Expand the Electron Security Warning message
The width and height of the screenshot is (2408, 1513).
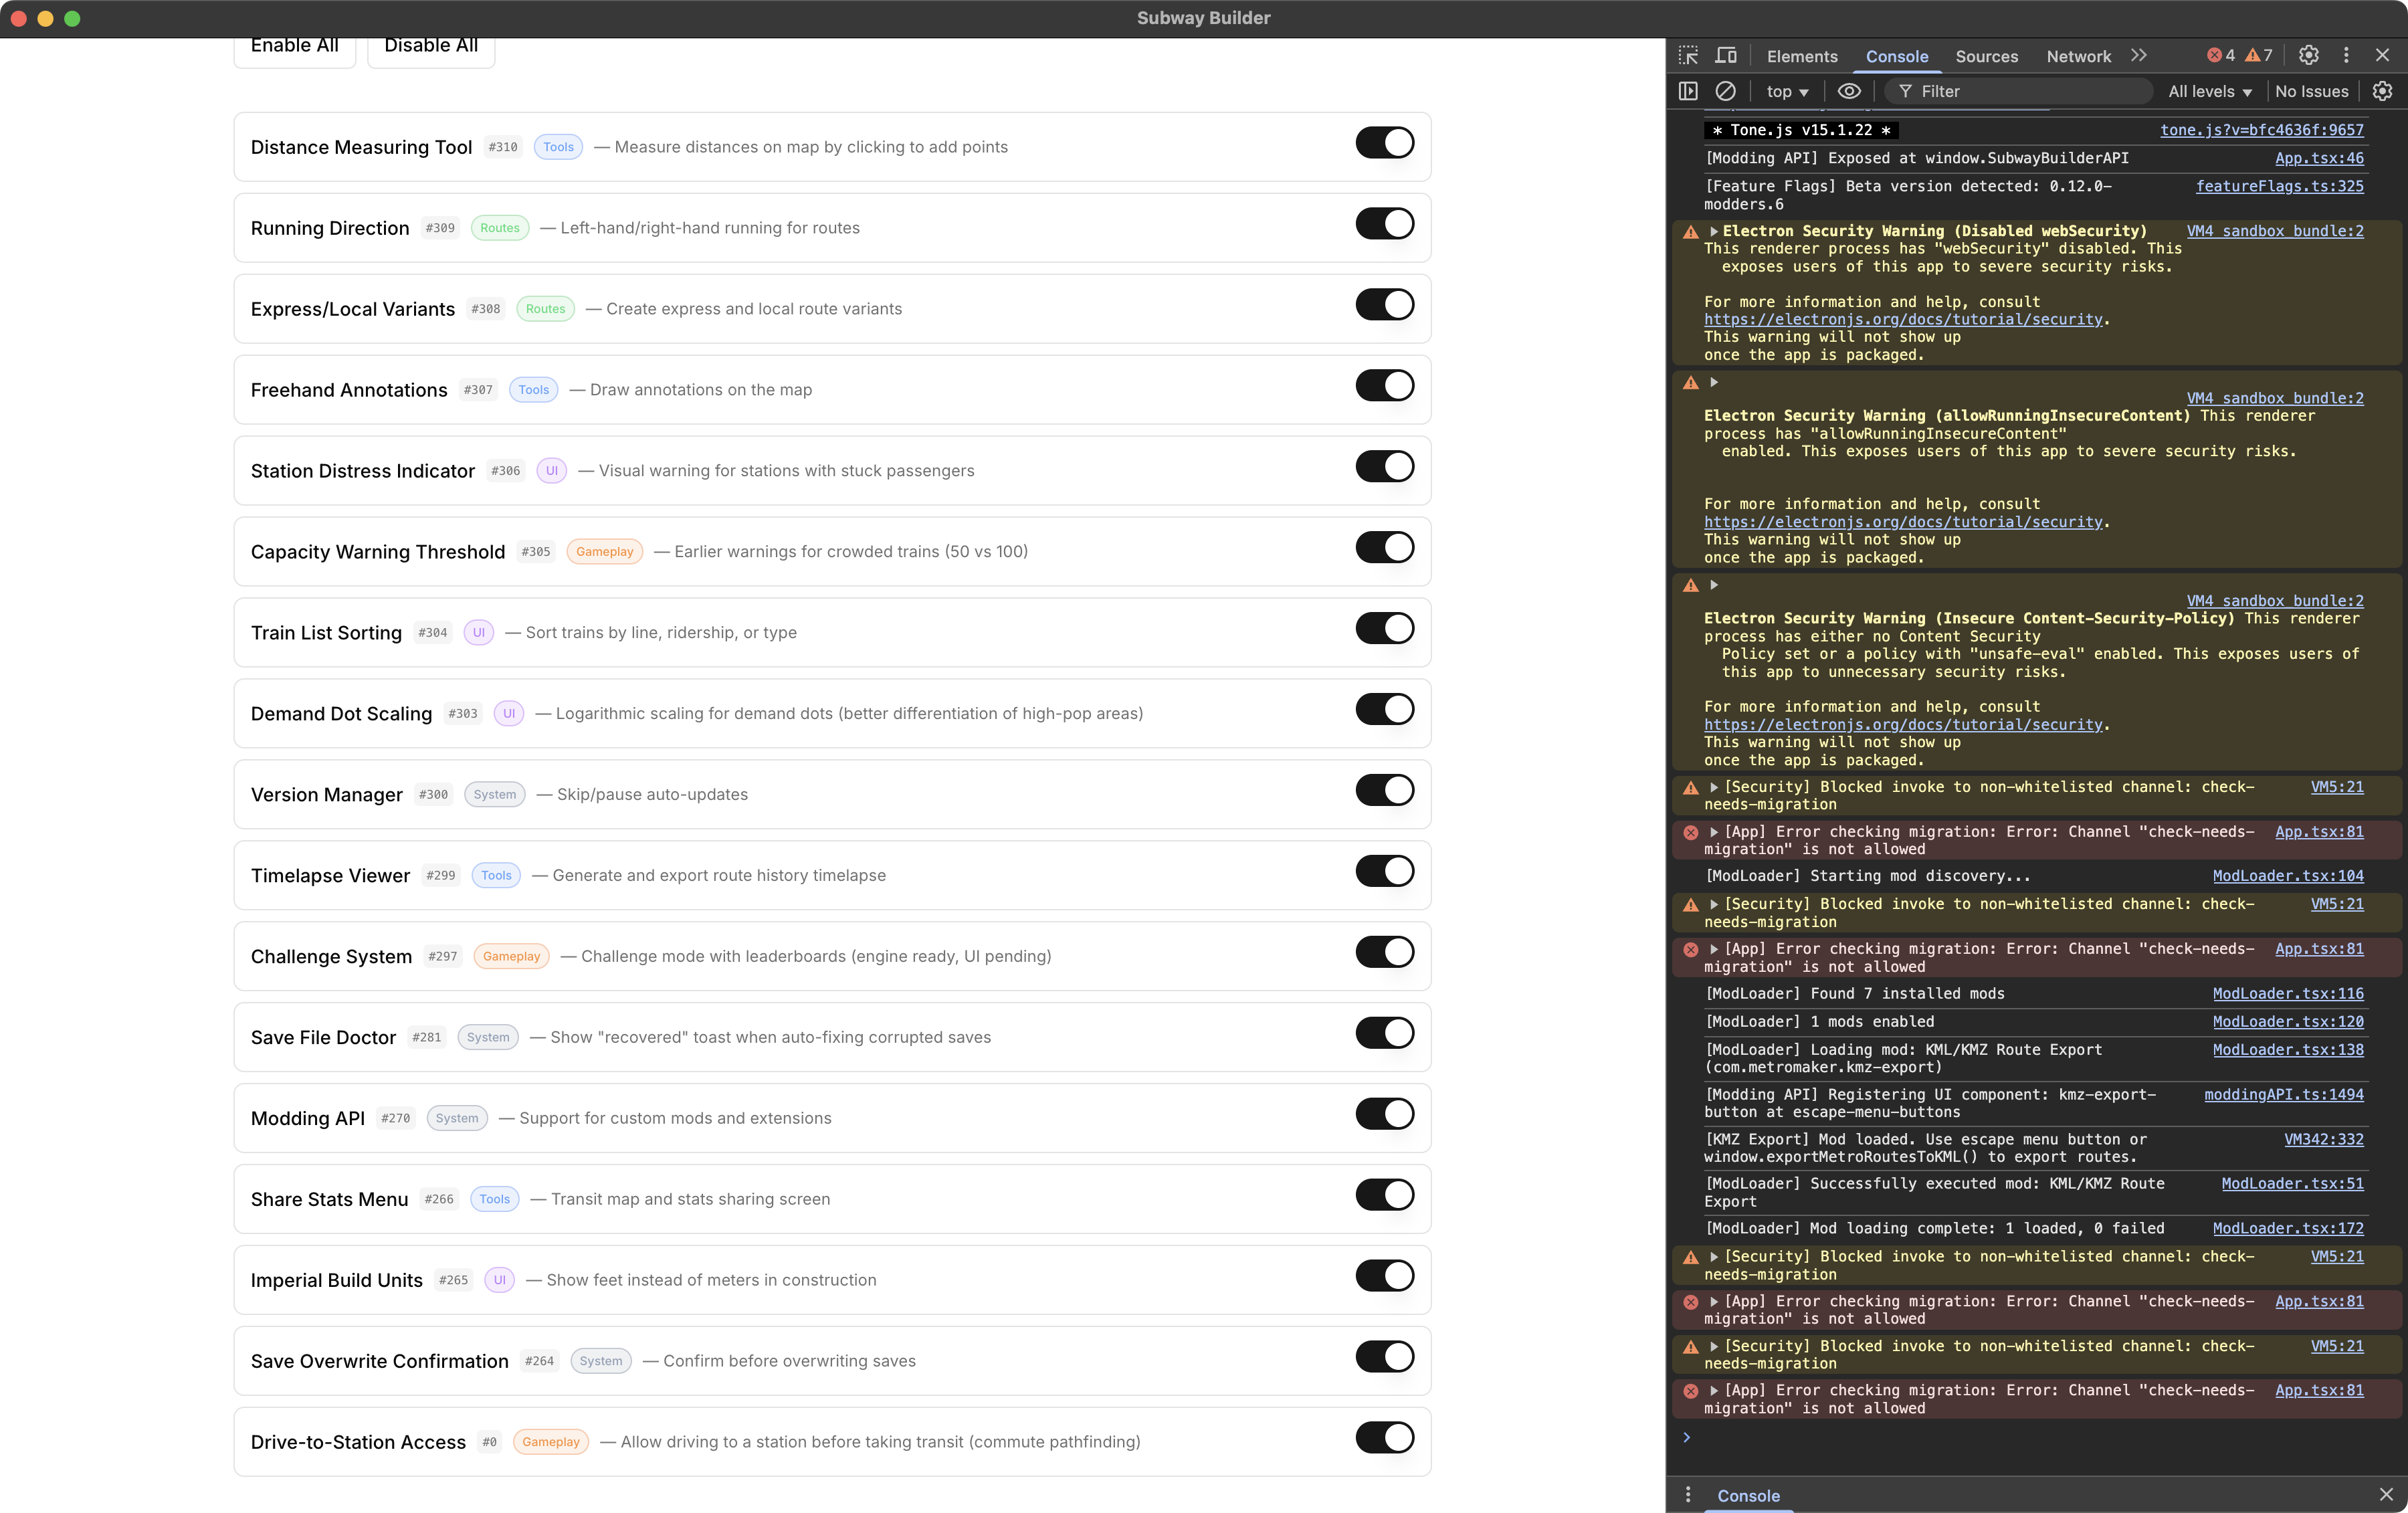tap(1714, 231)
